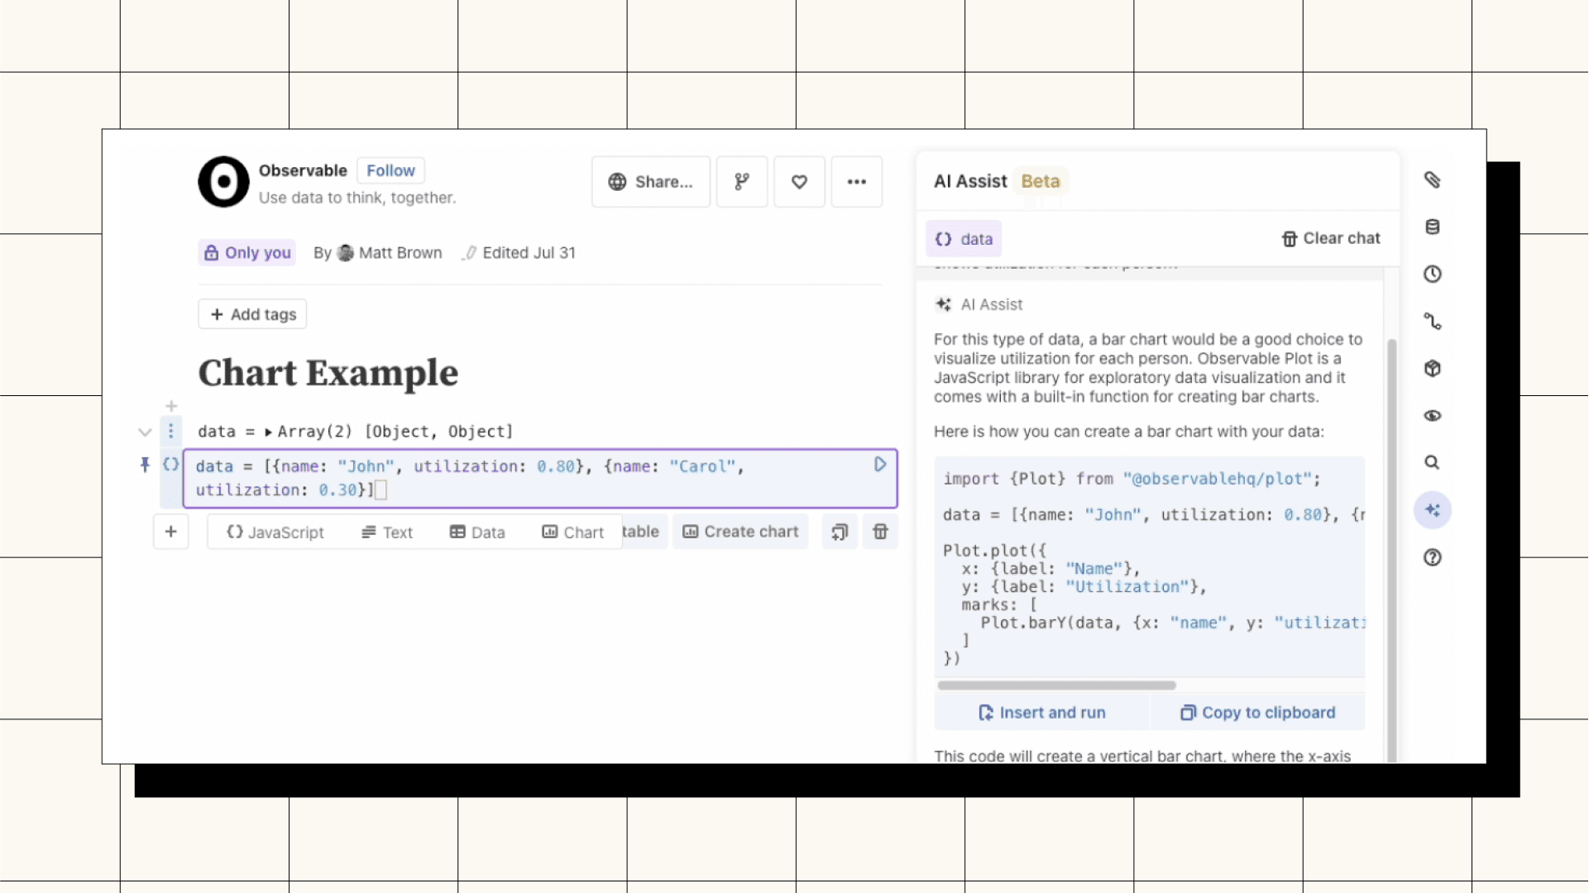Image resolution: width=1589 pixels, height=893 pixels.
Task: Click Insert and run button
Action: coord(1042,713)
